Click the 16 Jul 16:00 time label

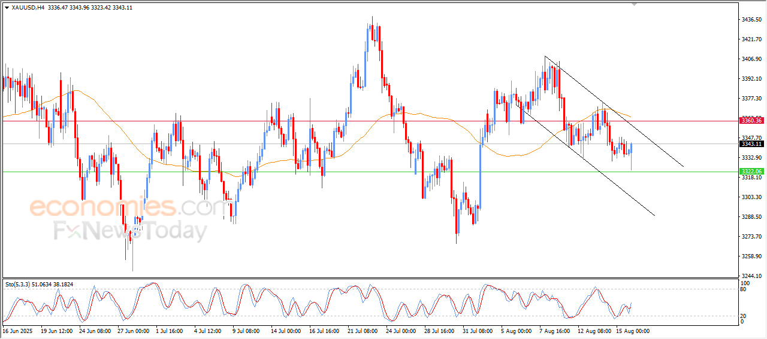tap(324, 331)
